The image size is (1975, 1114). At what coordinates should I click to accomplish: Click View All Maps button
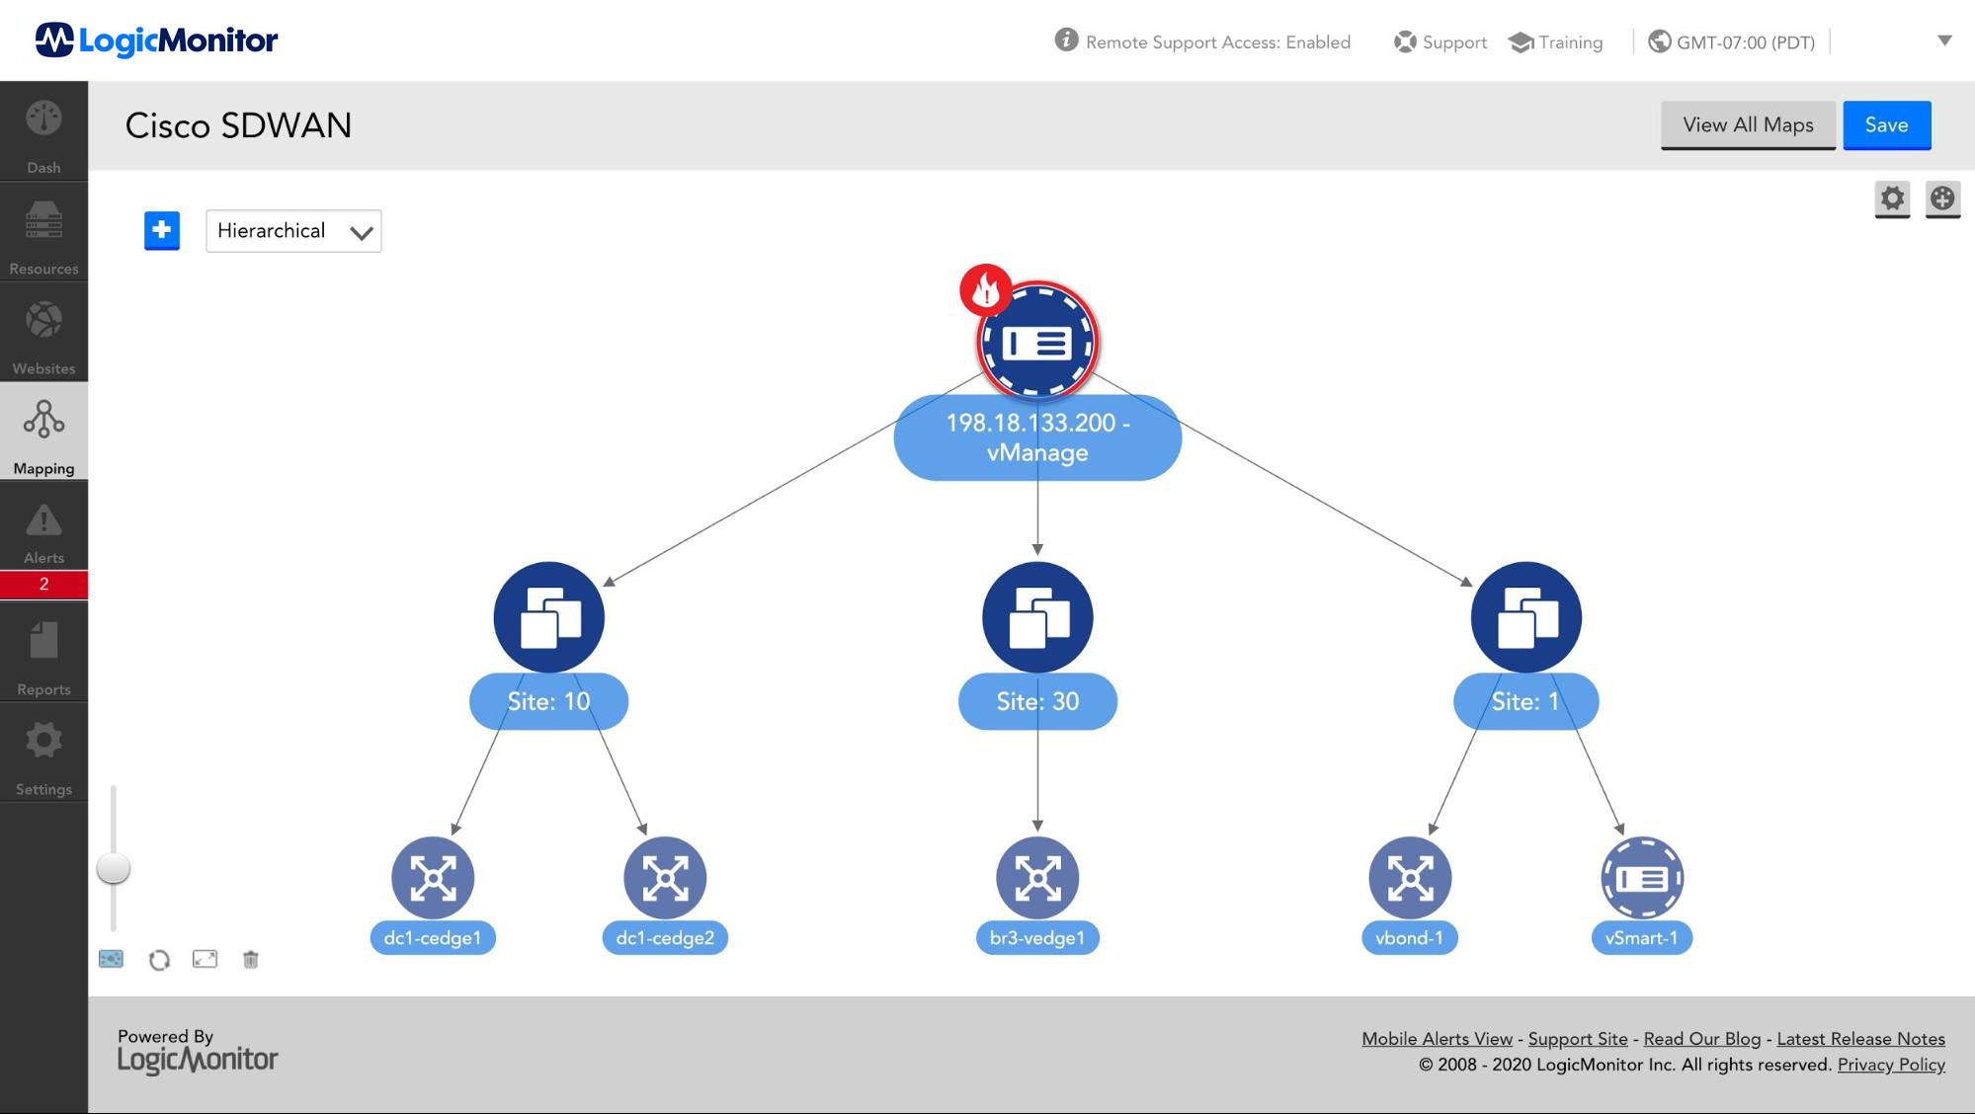point(1748,125)
